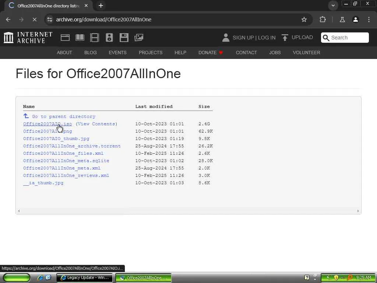This screenshot has width=377, height=283.
Task: Open the CONTACT menu item
Action: click(x=246, y=52)
